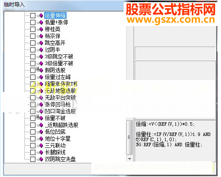Tick the 倍量过左峰 checkbox
221x177 pixels.
pos(33,77)
